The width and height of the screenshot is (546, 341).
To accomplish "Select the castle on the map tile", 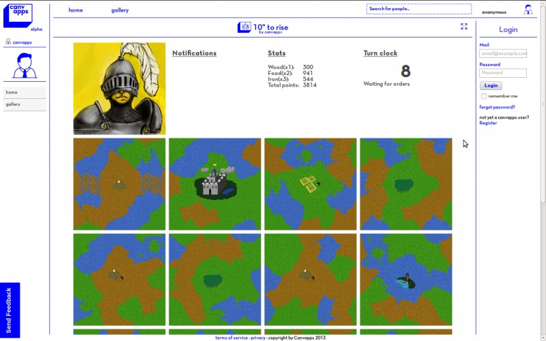I will click(215, 184).
